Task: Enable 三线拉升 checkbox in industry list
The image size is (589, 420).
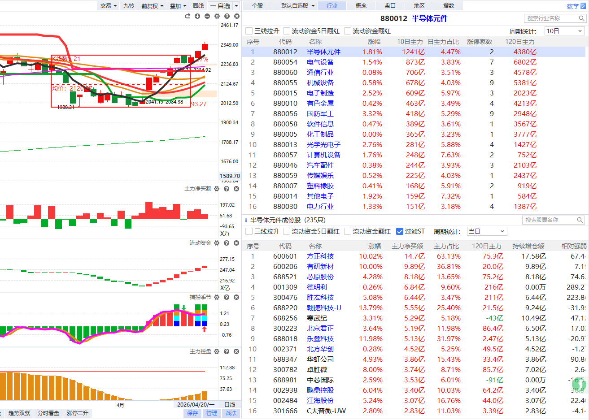Action: [249, 31]
